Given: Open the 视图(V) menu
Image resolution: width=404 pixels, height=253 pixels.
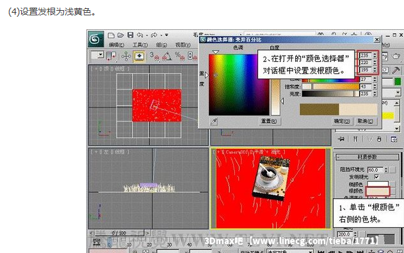Looking at the screenshot, I should click(x=183, y=45).
